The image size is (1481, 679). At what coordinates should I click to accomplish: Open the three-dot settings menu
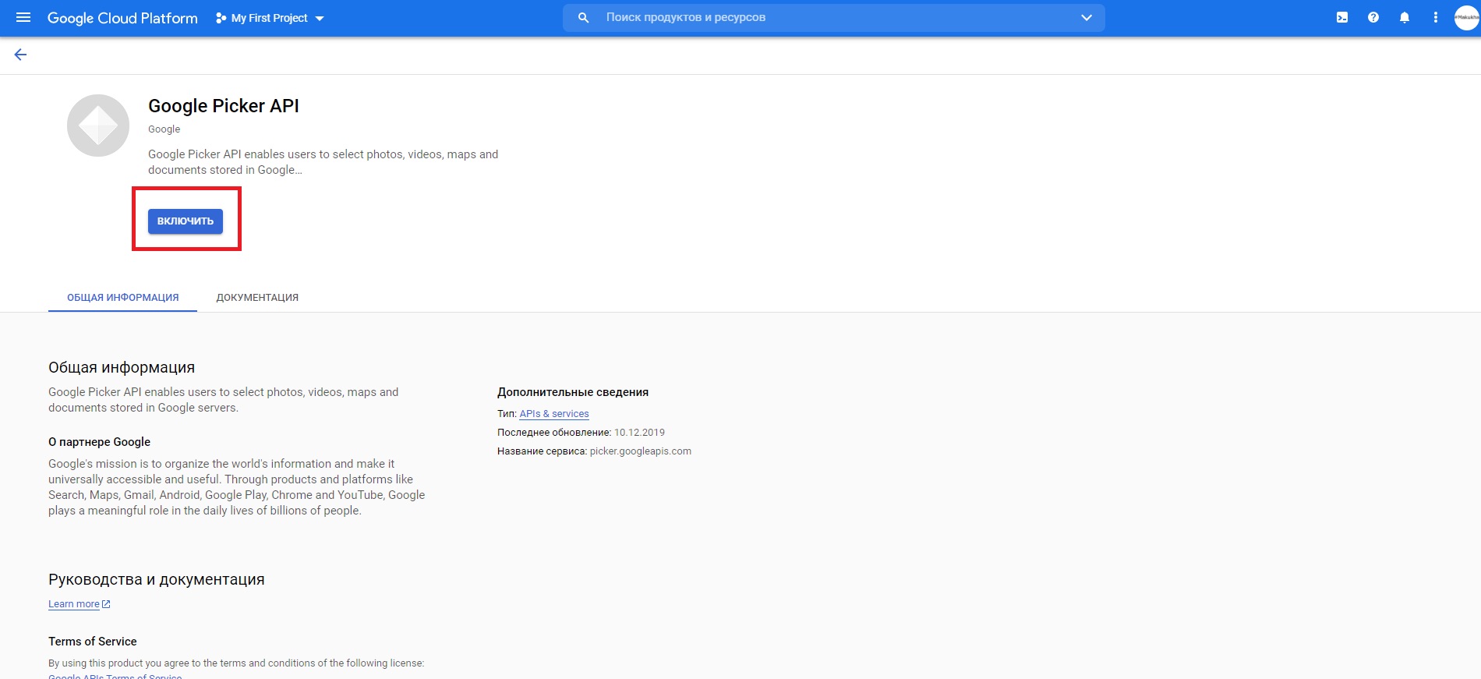pos(1436,17)
